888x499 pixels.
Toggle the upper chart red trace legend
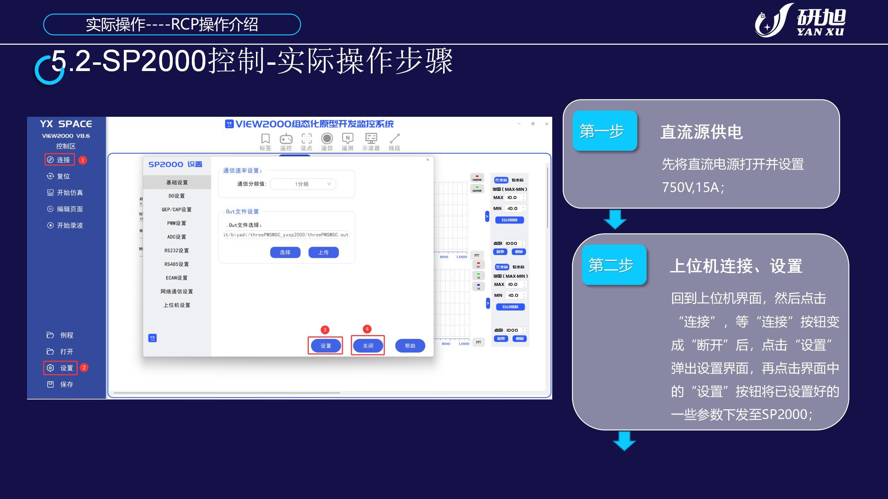point(477,178)
